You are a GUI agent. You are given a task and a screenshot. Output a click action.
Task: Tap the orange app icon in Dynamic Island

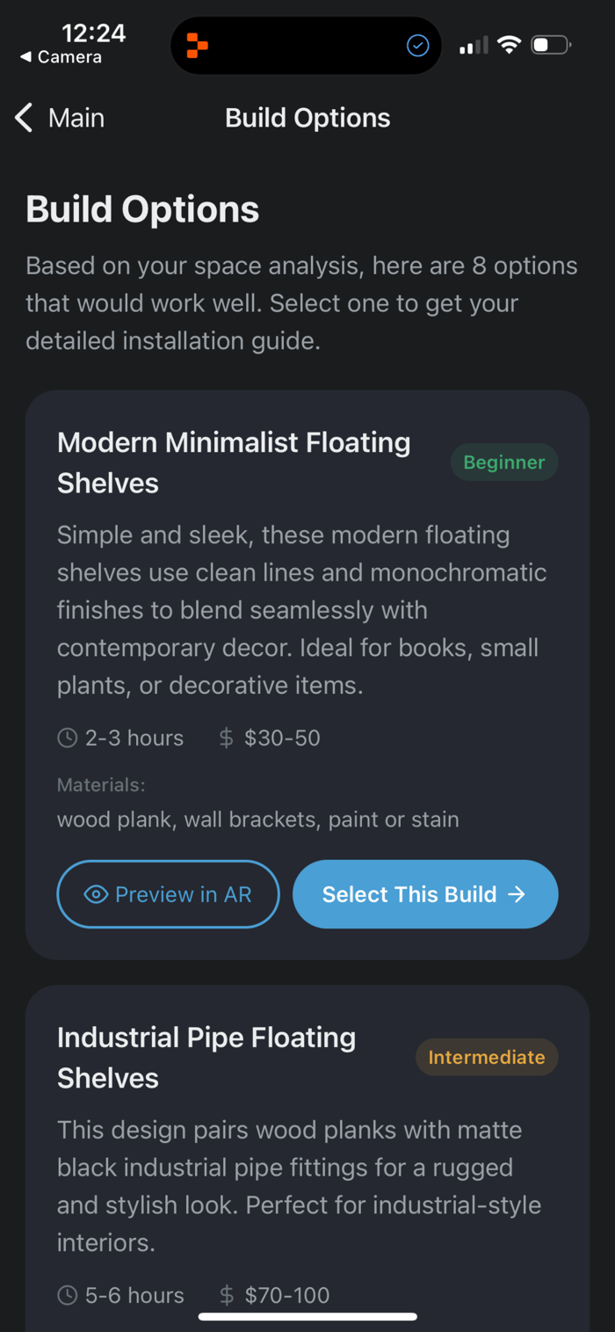tap(198, 45)
